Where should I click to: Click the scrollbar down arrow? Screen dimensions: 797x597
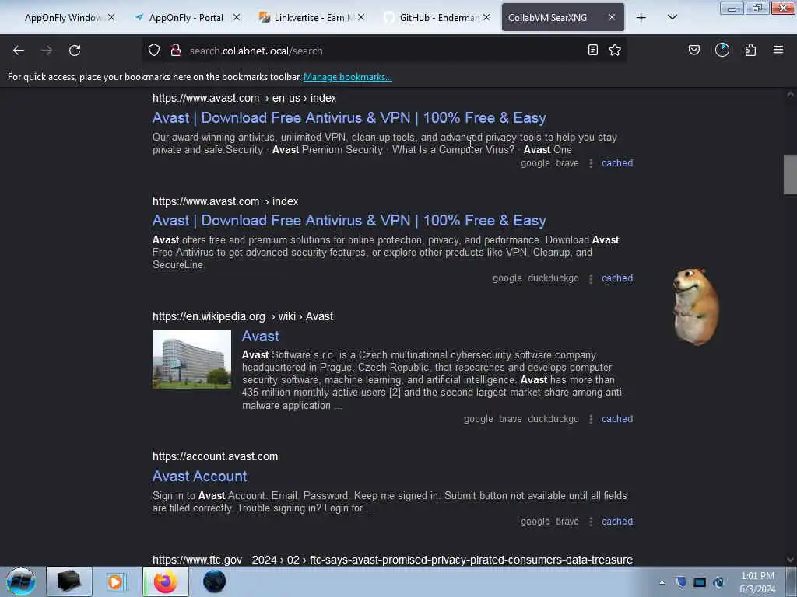[790, 560]
